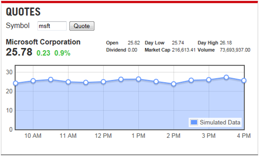Click the 10 y-axis label
Screen dimensions: 259x156
(9, 110)
